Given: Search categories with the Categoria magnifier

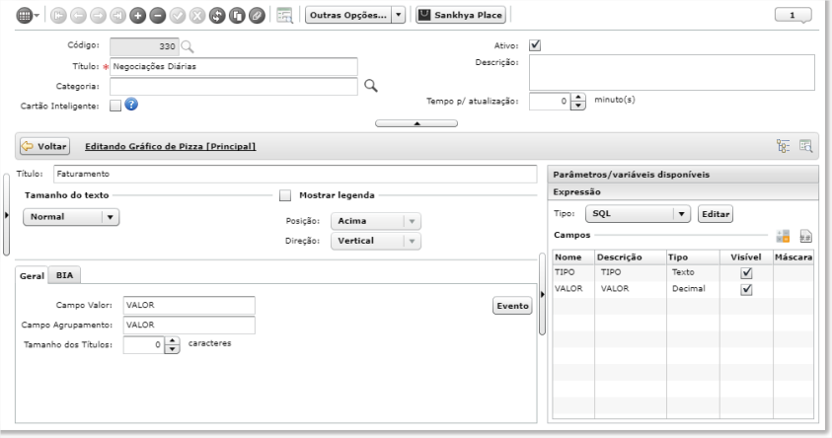Looking at the screenshot, I should point(371,86).
